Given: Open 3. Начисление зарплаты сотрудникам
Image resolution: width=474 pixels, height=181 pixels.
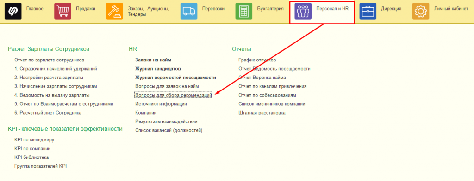Looking at the screenshot, I should point(56,86).
